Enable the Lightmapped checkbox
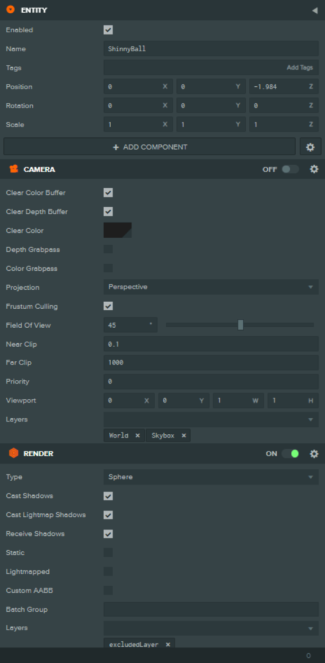Image resolution: width=325 pixels, height=663 pixels. tap(108, 572)
